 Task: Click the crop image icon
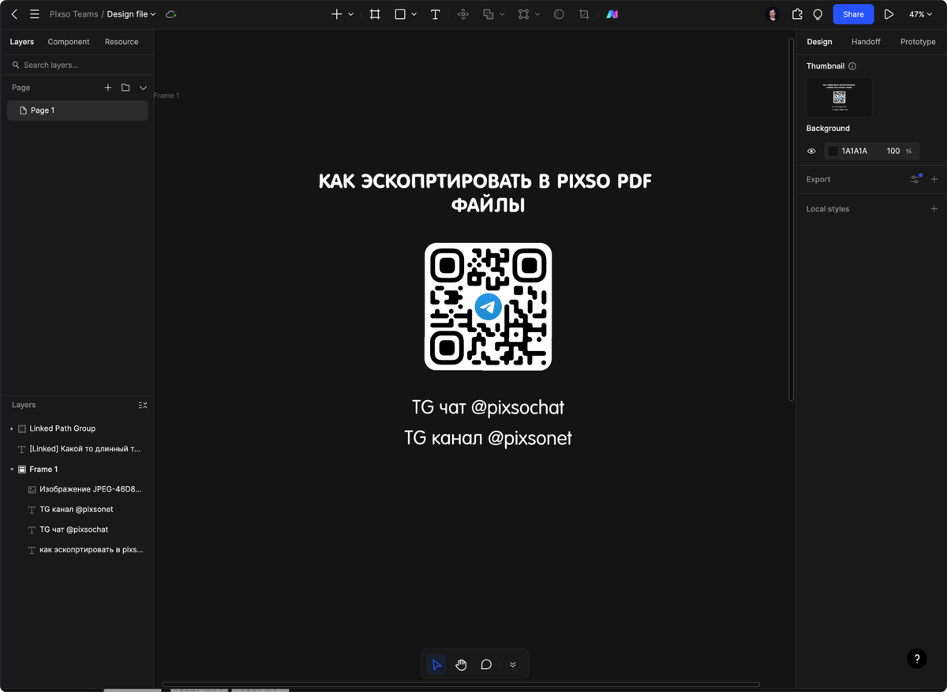pyautogui.click(x=584, y=14)
